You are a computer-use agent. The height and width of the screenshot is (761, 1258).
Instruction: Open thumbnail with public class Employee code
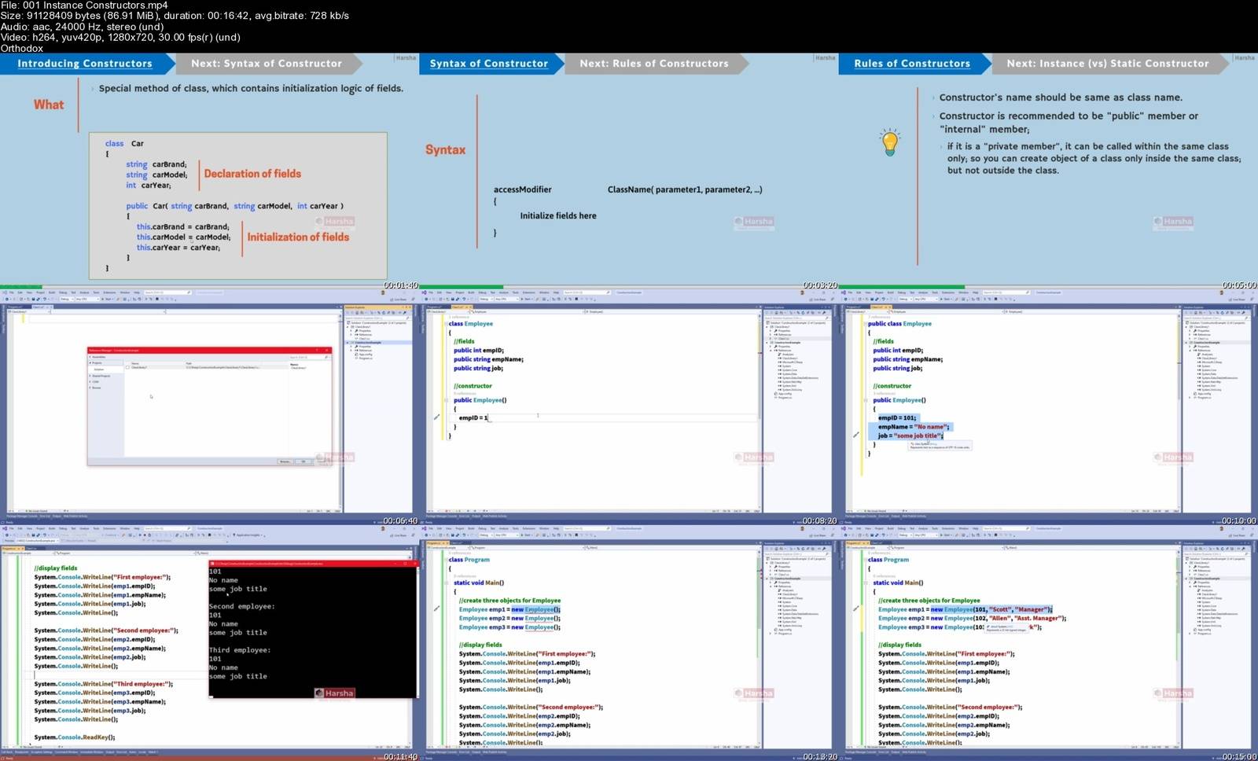tap(1048, 407)
